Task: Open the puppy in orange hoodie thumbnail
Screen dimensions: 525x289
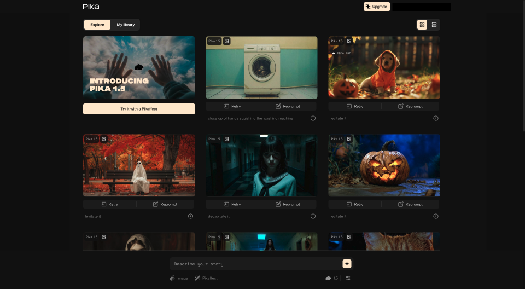Action: coord(384,67)
